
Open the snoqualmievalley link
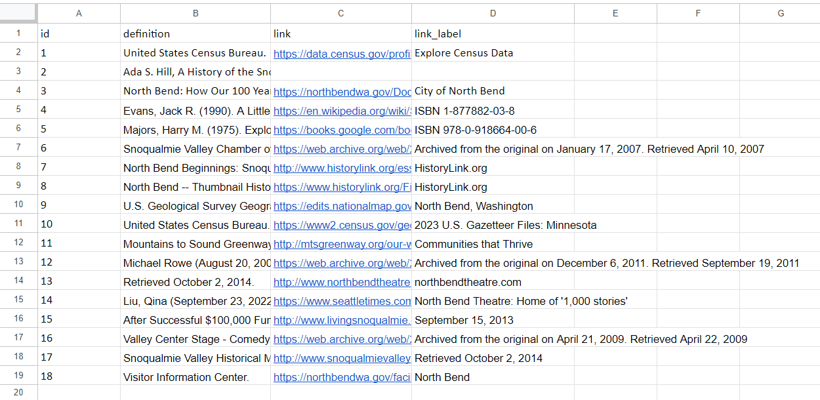coord(341,359)
